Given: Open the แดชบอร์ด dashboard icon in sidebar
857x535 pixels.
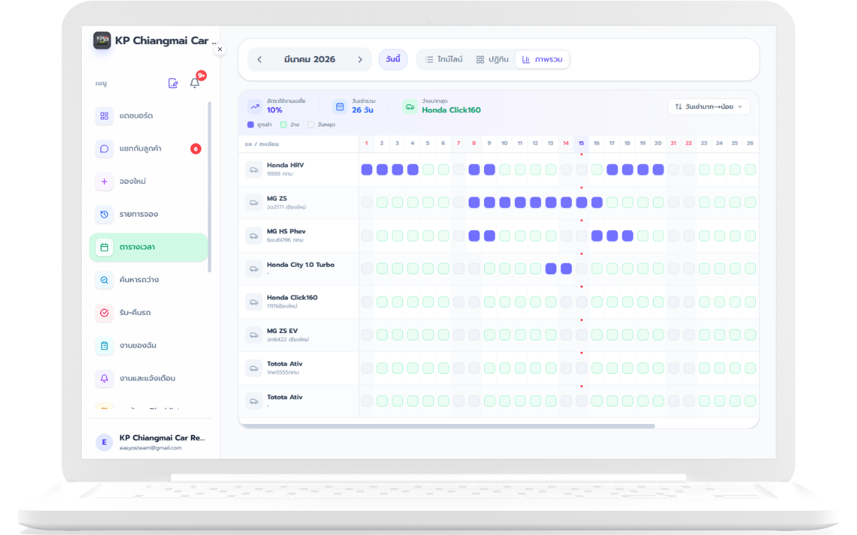Looking at the screenshot, I should pos(104,116).
